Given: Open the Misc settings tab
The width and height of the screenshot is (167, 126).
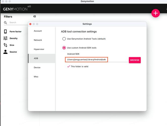Looking at the screenshot, I should click(42, 77).
